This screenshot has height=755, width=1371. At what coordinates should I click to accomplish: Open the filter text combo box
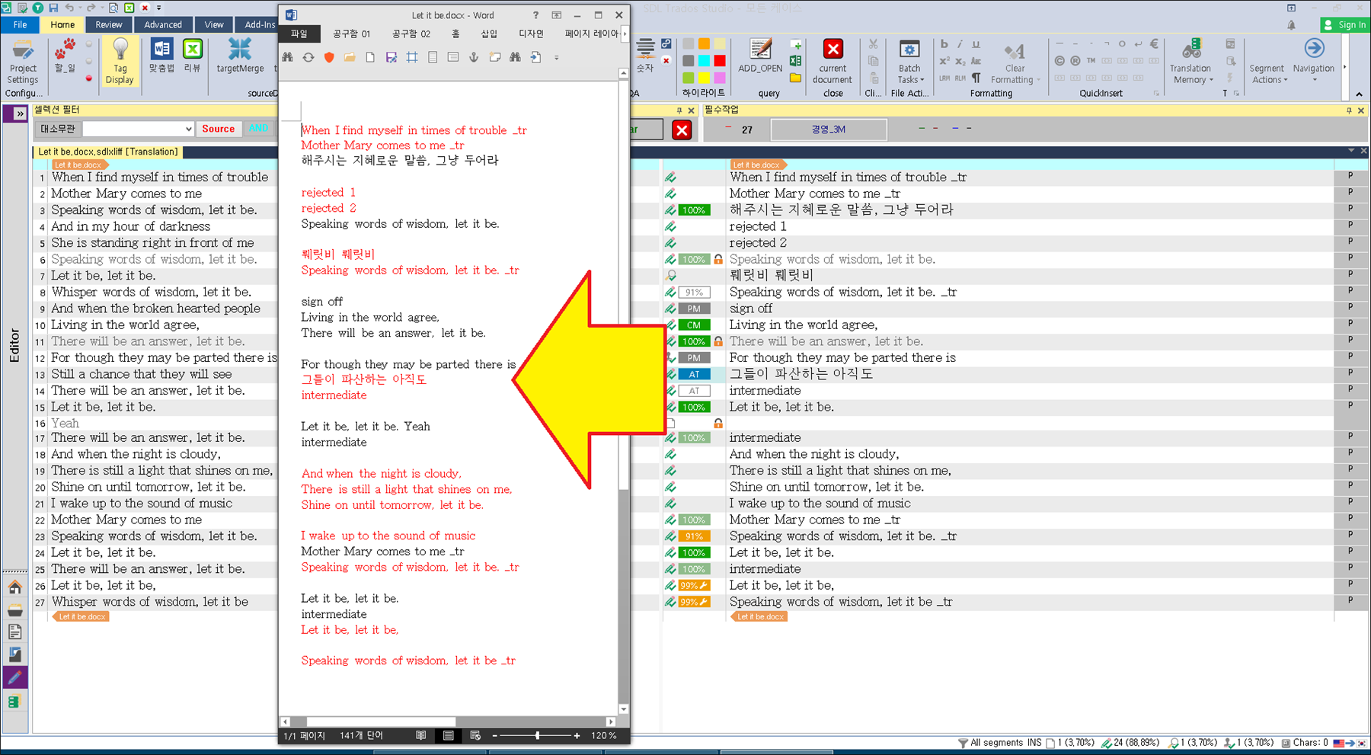138,129
